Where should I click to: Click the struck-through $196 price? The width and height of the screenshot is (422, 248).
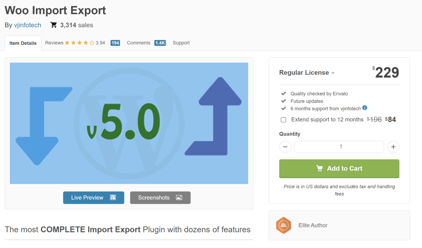click(x=374, y=119)
